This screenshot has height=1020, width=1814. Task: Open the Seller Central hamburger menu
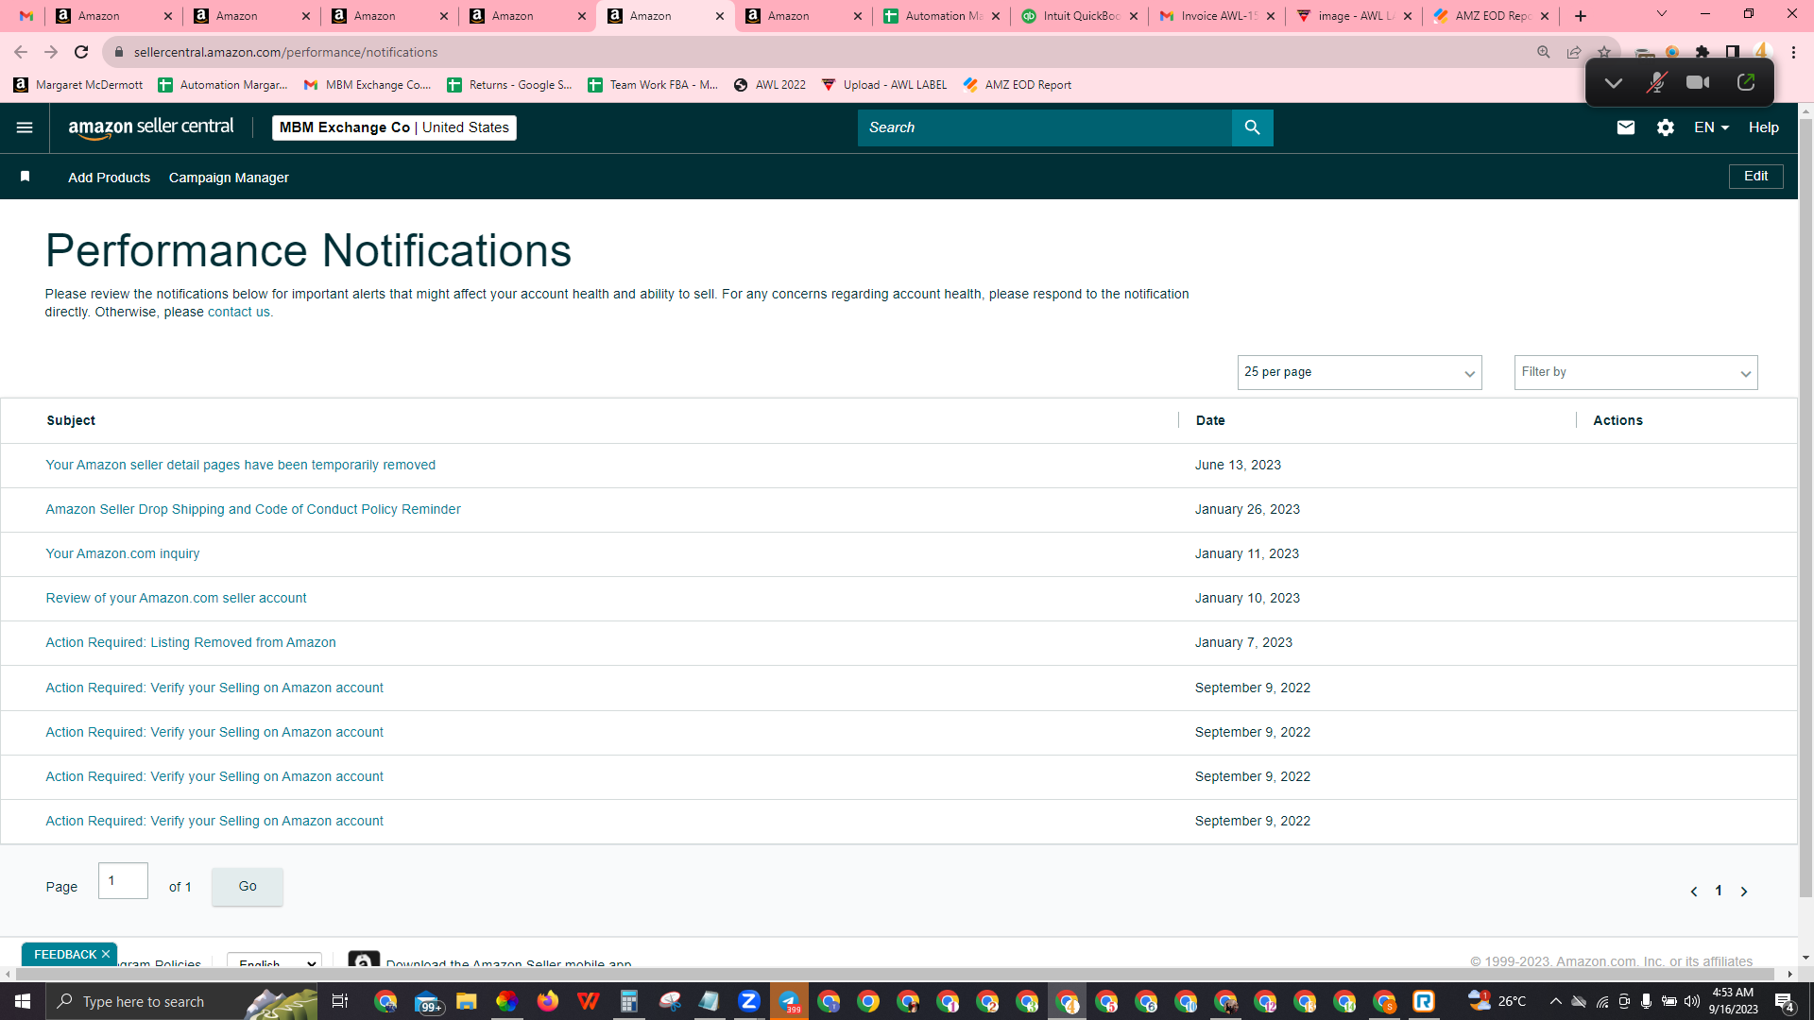tap(25, 127)
